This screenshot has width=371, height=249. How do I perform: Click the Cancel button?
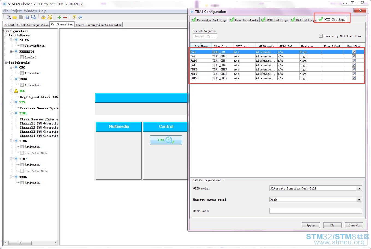354,225
